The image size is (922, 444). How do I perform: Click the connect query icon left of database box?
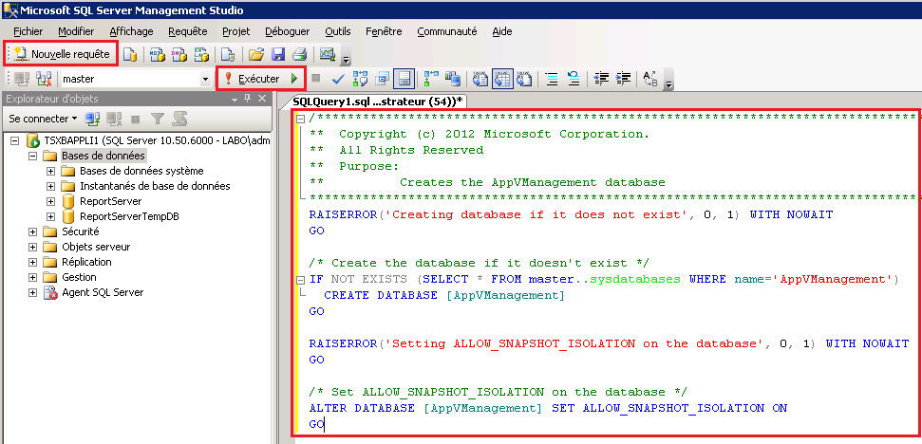pos(22,78)
